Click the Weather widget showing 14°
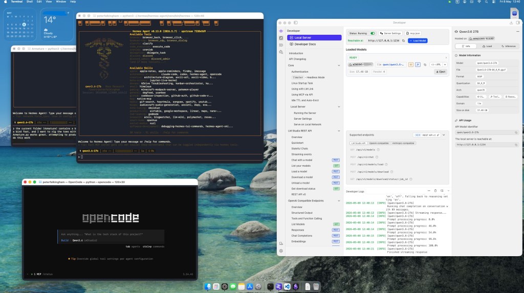Image resolution: width=524 pixels, height=293 pixels. (56, 24)
